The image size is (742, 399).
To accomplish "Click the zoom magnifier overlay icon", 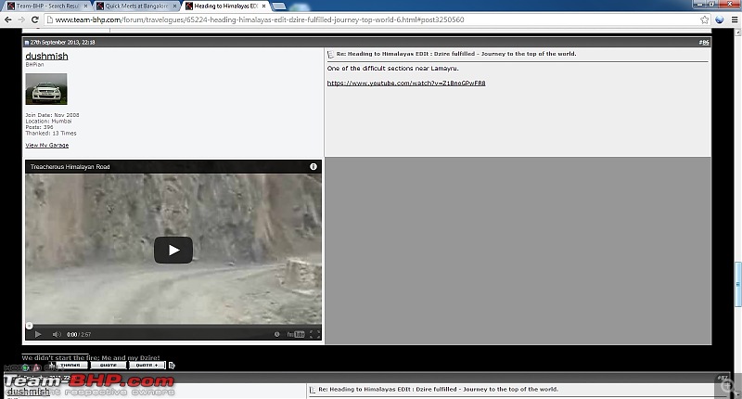I will click(x=728, y=387).
